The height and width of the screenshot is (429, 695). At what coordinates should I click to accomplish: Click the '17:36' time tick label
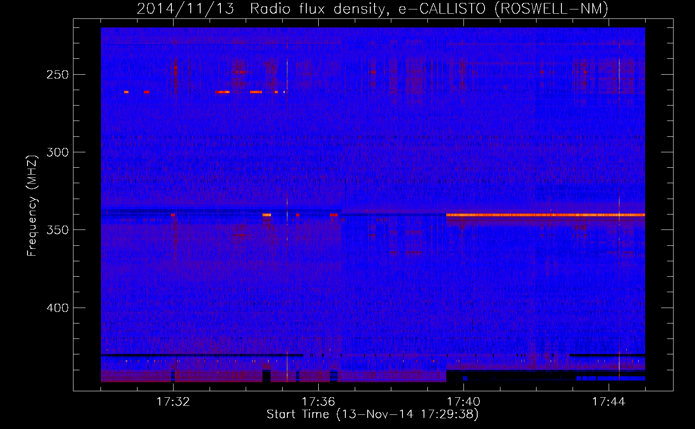point(318,402)
